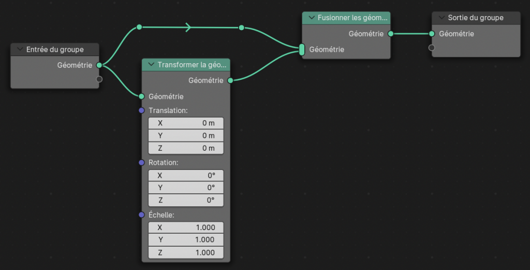This screenshot has width=530, height=270.
Task: Click empty gray socket on Sortie du groupe
Action: 432,48
